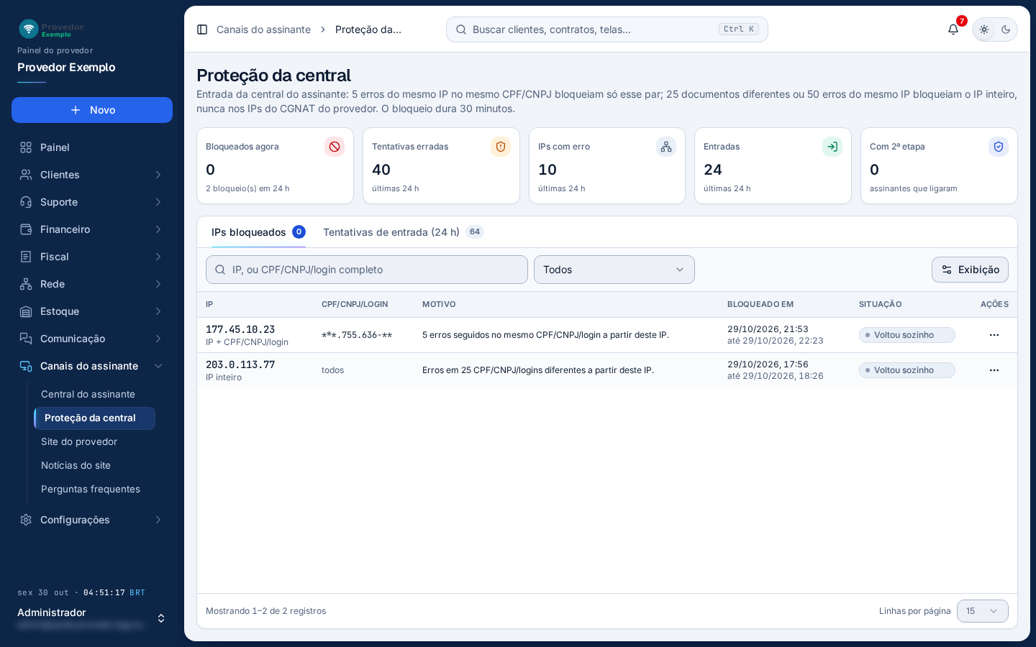Viewport: 1036px width, 647px height.
Task: Click the network icon on IPs com erro card
Action: coord(666,147)
